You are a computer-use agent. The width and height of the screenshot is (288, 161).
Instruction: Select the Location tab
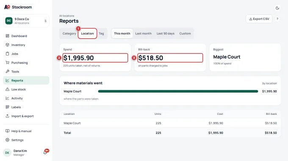click(x=87, y=33)
